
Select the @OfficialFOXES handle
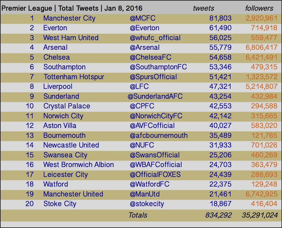(x=155, y=174)
